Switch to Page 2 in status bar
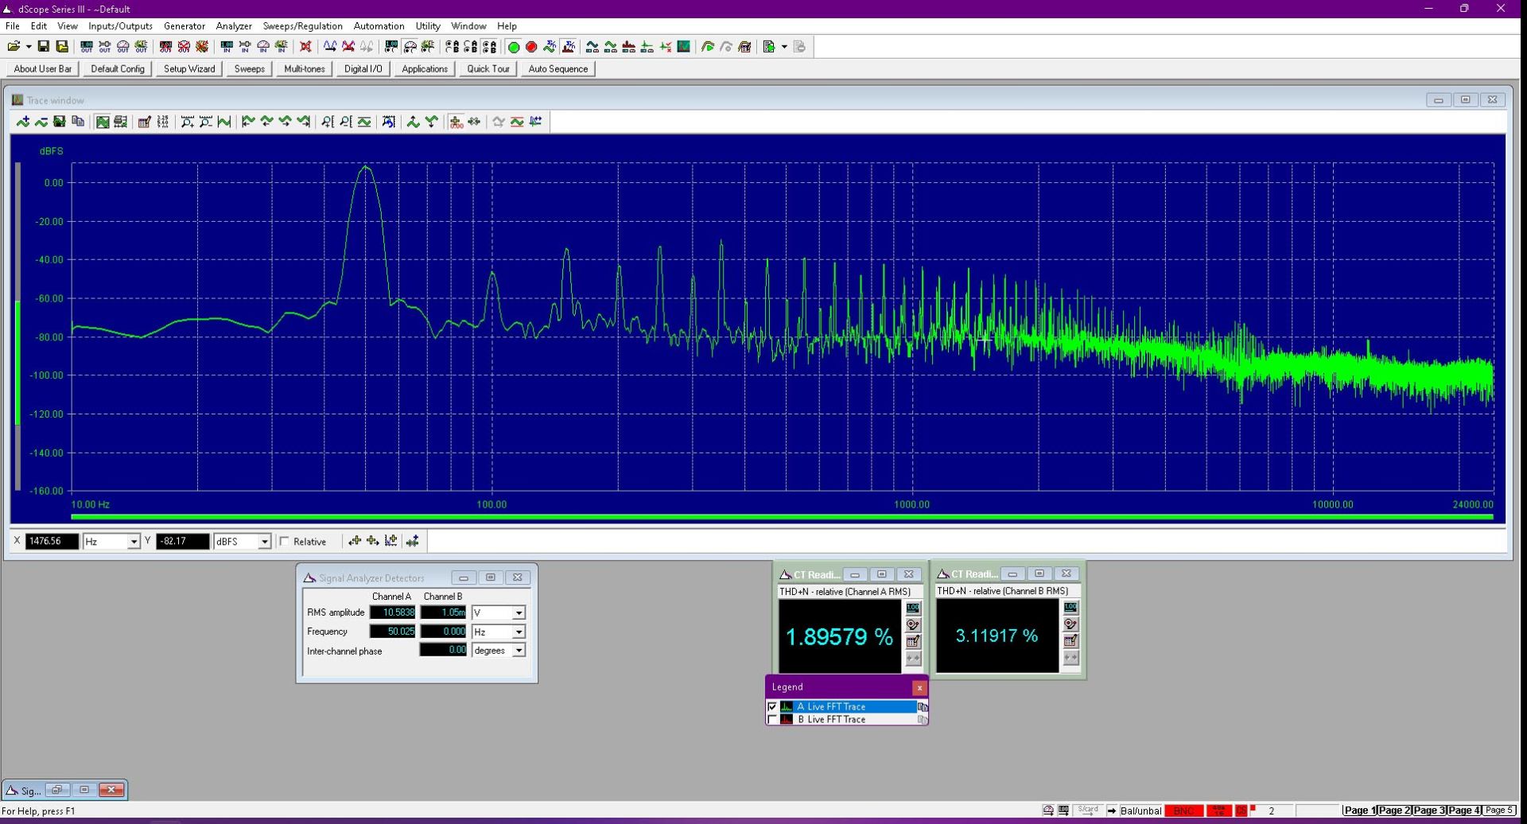Screen dimensions: 1527x824 [x=1394, y=811]
